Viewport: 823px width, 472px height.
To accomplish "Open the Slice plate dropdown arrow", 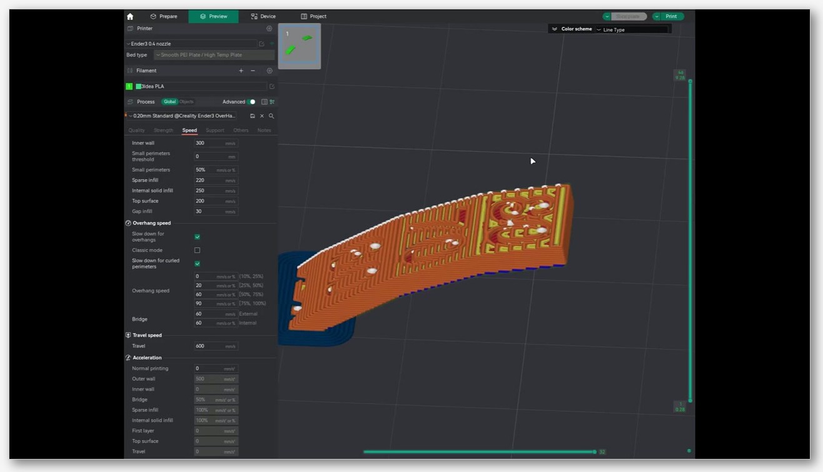I will point(607,16).
